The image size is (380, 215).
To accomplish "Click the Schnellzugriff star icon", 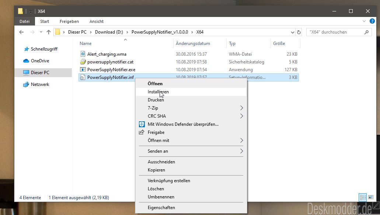I will click(x=27, y=49).
